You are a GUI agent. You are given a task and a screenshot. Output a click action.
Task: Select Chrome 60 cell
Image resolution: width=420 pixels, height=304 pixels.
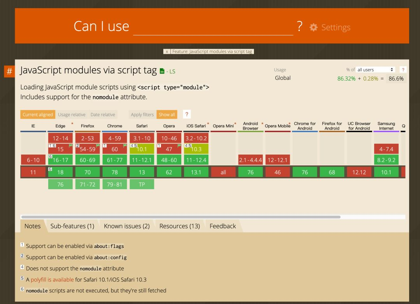[115, 149]
